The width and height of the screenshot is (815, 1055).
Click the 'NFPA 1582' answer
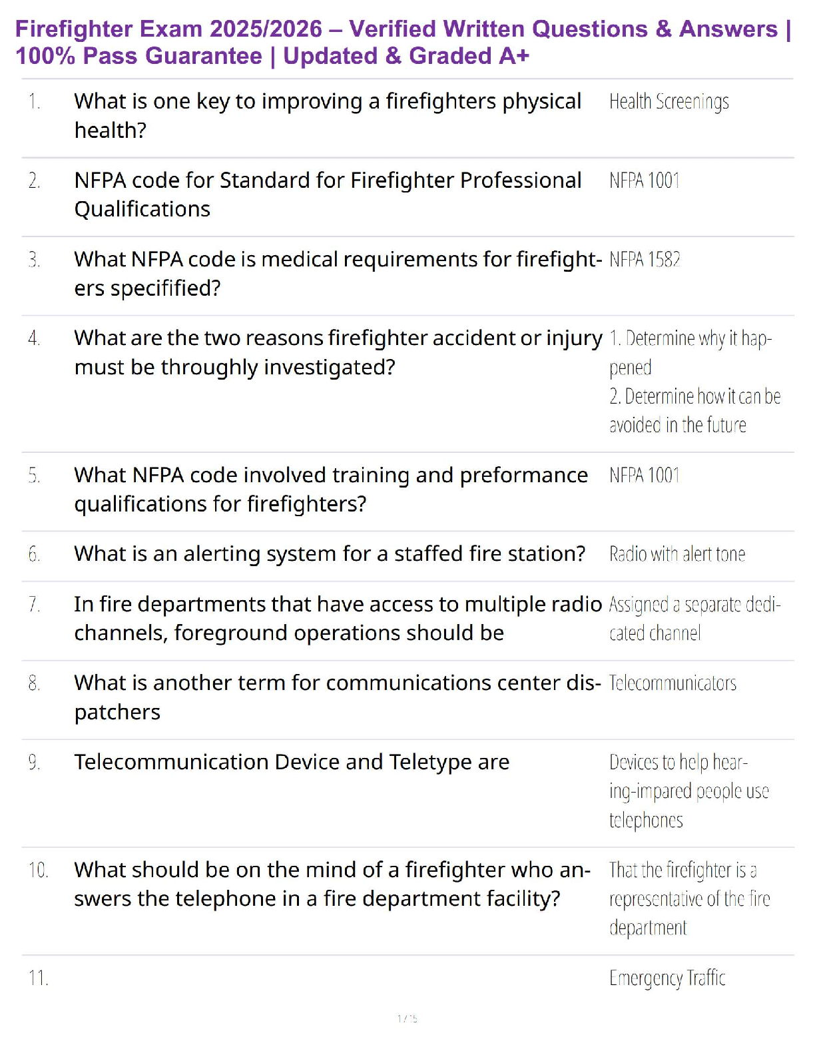(645, 260)
